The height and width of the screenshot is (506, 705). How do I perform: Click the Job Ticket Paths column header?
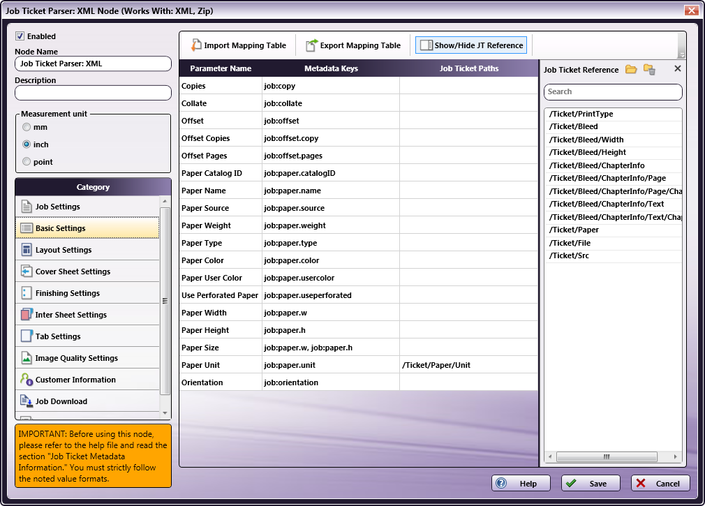click(468, 68)
